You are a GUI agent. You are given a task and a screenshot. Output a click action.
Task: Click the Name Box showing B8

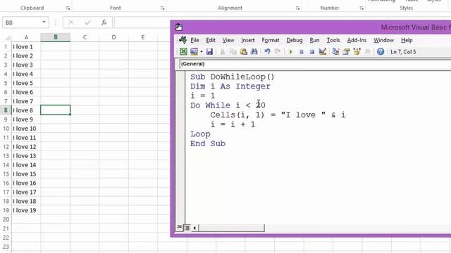22,22
